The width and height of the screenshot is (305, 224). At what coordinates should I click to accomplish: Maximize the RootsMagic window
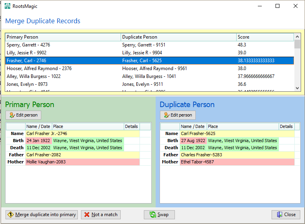tap(277, 6)
